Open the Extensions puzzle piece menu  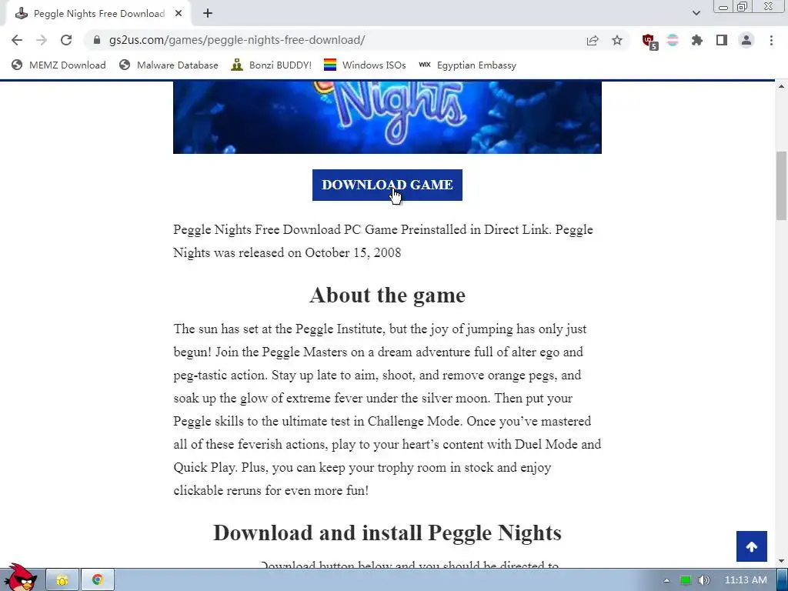(697, 40)
